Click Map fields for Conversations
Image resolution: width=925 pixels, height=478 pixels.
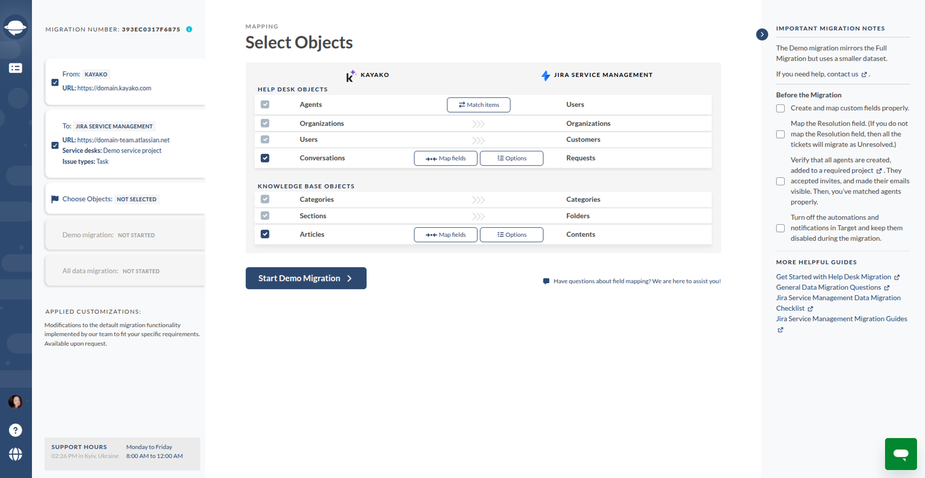point(445,158)
